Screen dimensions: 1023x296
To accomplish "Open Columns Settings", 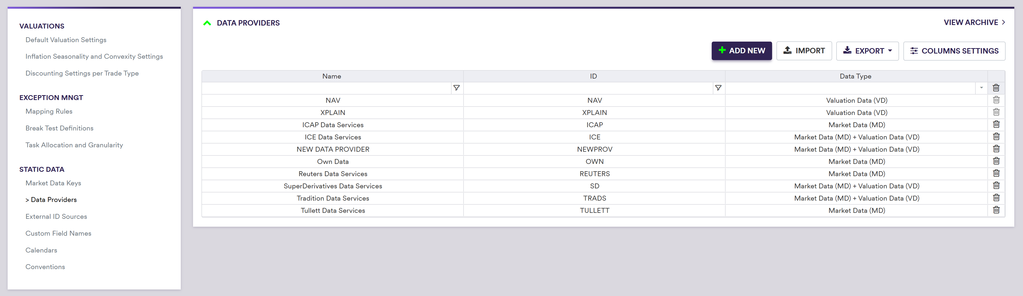I will [x=954, y=51].
